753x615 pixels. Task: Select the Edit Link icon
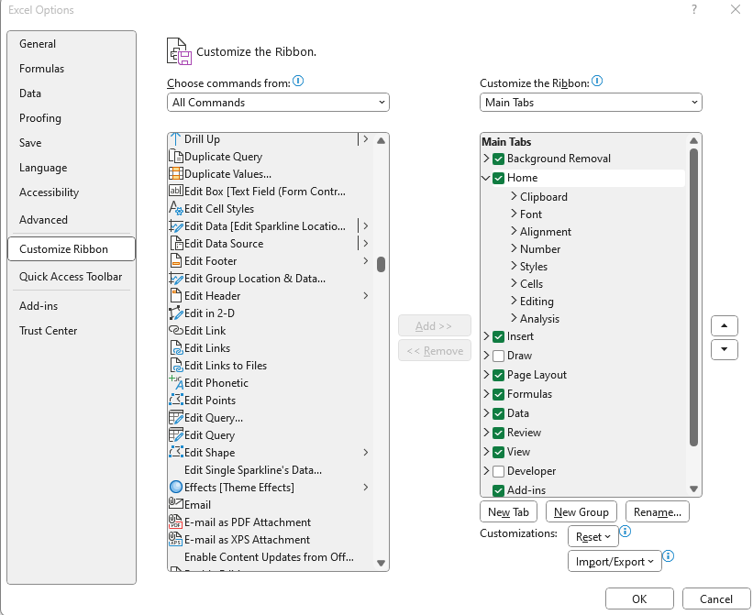(x=176, y=331)
